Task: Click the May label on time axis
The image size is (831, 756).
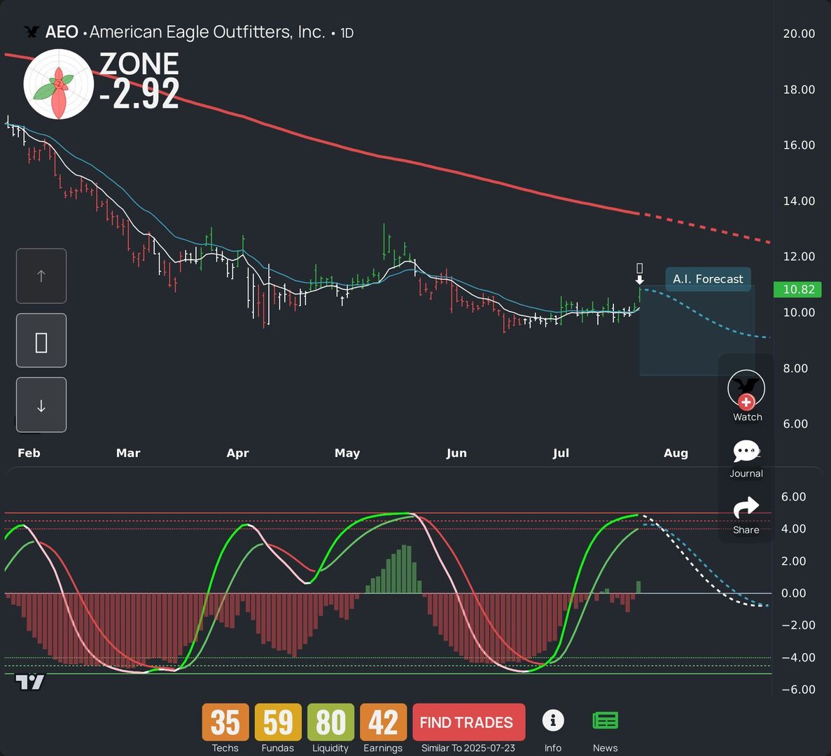Action: (347, 453)
